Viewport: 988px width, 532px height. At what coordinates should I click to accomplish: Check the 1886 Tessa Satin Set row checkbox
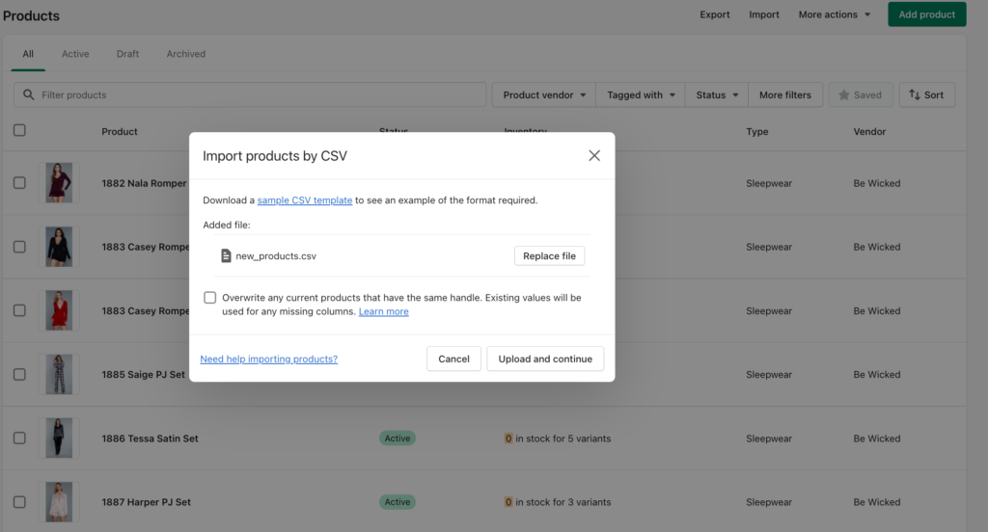tap(19, 438)
